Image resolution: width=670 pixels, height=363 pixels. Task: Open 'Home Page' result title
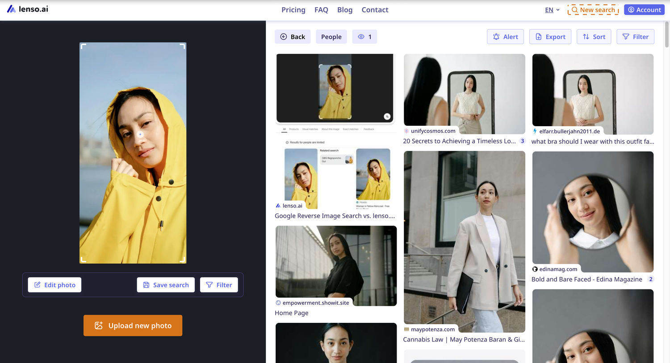click(x=292, y=313)
